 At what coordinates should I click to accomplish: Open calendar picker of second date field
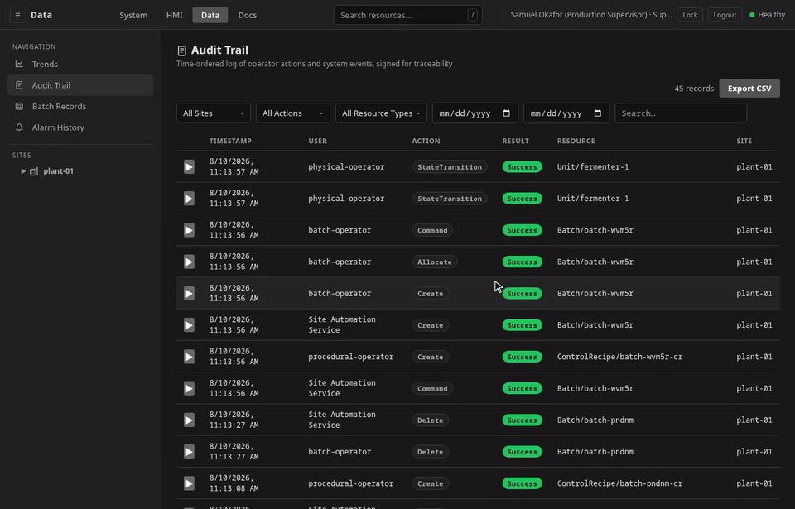point(597,113)
